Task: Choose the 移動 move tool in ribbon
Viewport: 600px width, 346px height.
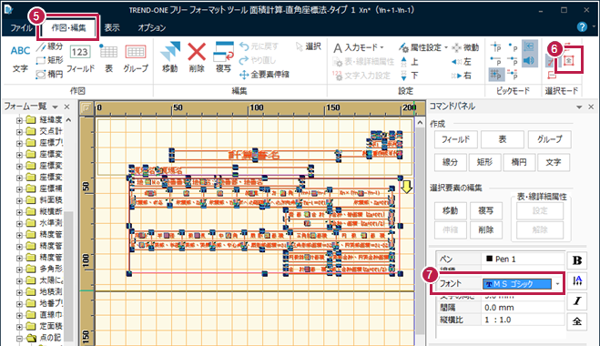Action: pos(170,57)
